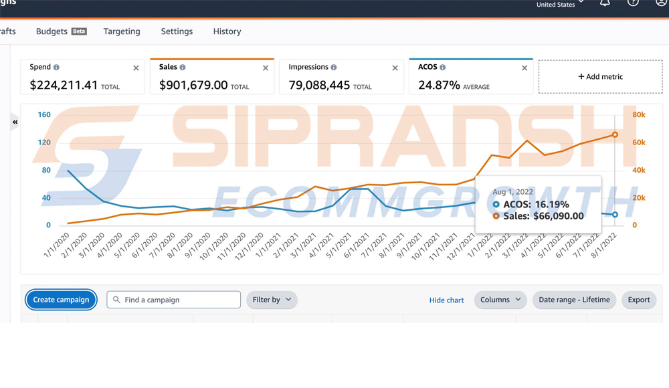Click the Hide chart link
The width and height of the screenshot is (669, 388).
[x=446, y=300]
